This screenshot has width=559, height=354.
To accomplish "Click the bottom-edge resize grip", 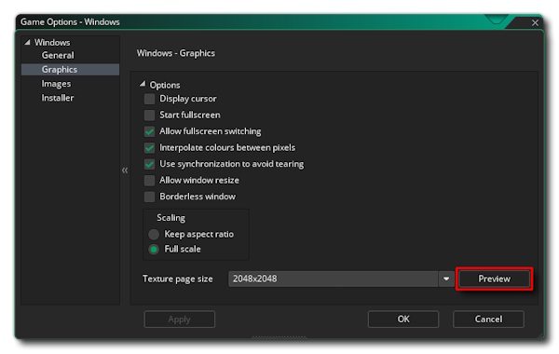I will tap(279, 336).
